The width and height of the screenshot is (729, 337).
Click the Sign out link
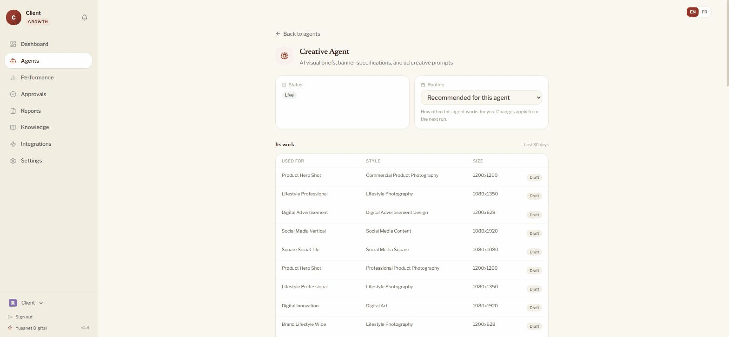(20, 317)
